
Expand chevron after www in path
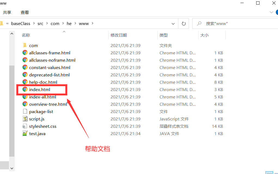tap(92, 23)
